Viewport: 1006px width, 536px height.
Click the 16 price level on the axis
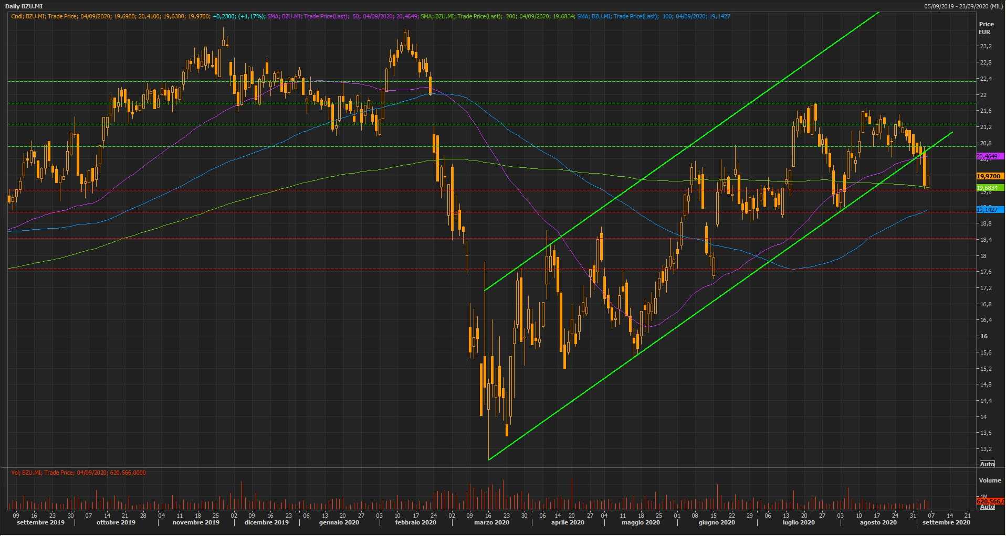[984, 336]
